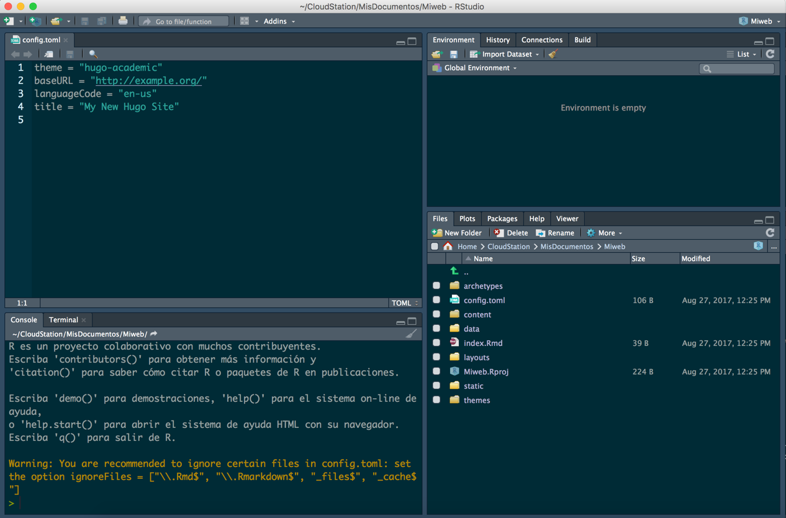This screenshot has width=786, height=518.
Task: Load workspace in the Environment pane
Action: pyautogui.click(x=436, y=54)
